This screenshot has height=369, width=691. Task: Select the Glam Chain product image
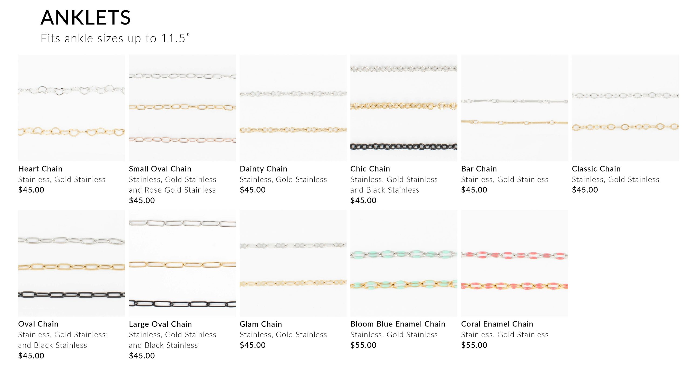point(293,263)
